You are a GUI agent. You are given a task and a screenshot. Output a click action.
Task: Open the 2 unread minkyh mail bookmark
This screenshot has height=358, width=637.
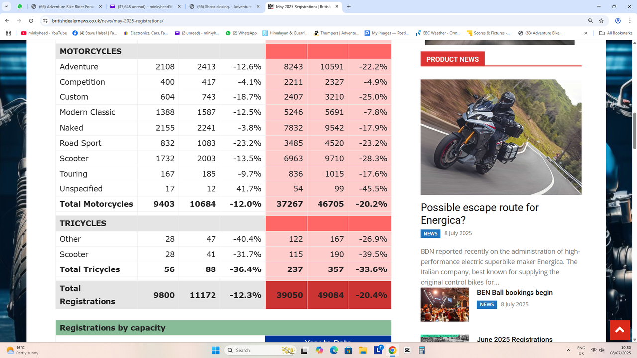pyautogui.click(x=197, y=33)
